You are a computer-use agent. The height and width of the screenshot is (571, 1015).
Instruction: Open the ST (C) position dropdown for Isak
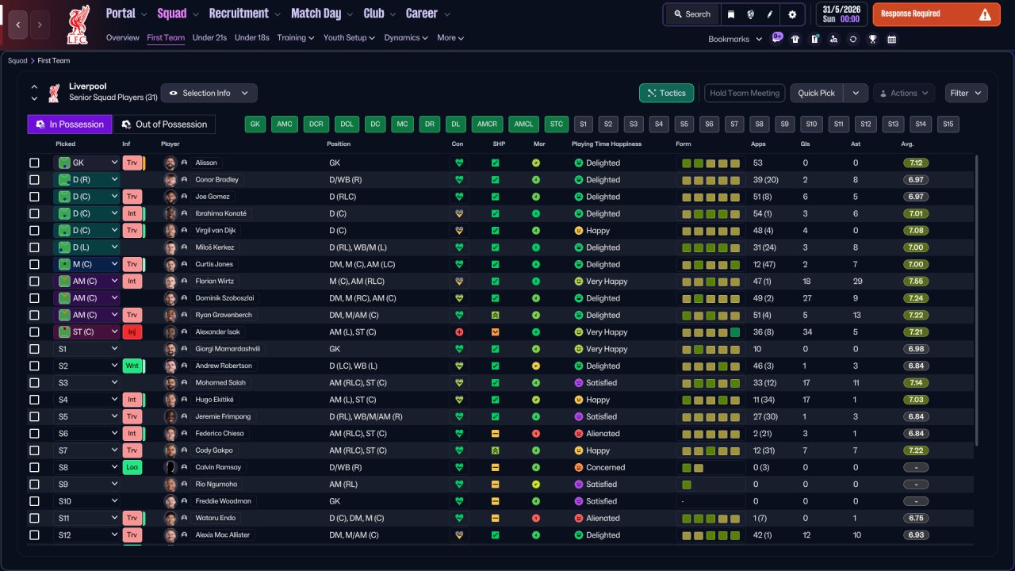point(86,331)
